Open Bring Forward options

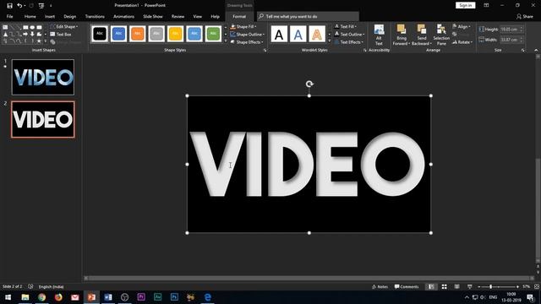point(402,35)
